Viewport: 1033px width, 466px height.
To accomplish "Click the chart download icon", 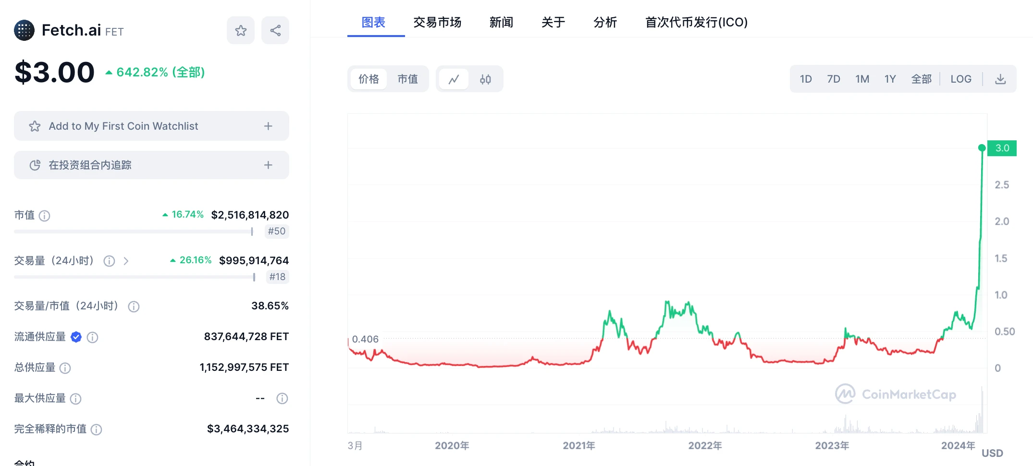I will click(1000, 79).
